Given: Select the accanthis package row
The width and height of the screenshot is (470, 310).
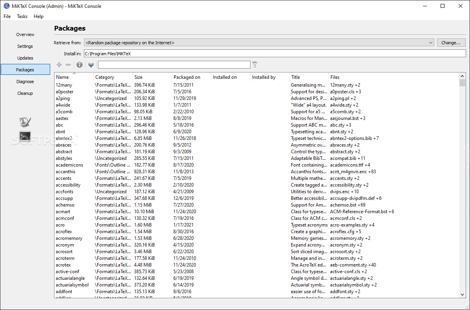Looking at the screenshot, I should (257, 172).
